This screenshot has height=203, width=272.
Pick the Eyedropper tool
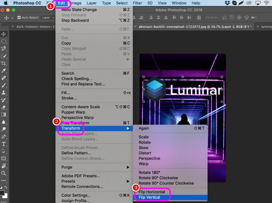[4, 71]
